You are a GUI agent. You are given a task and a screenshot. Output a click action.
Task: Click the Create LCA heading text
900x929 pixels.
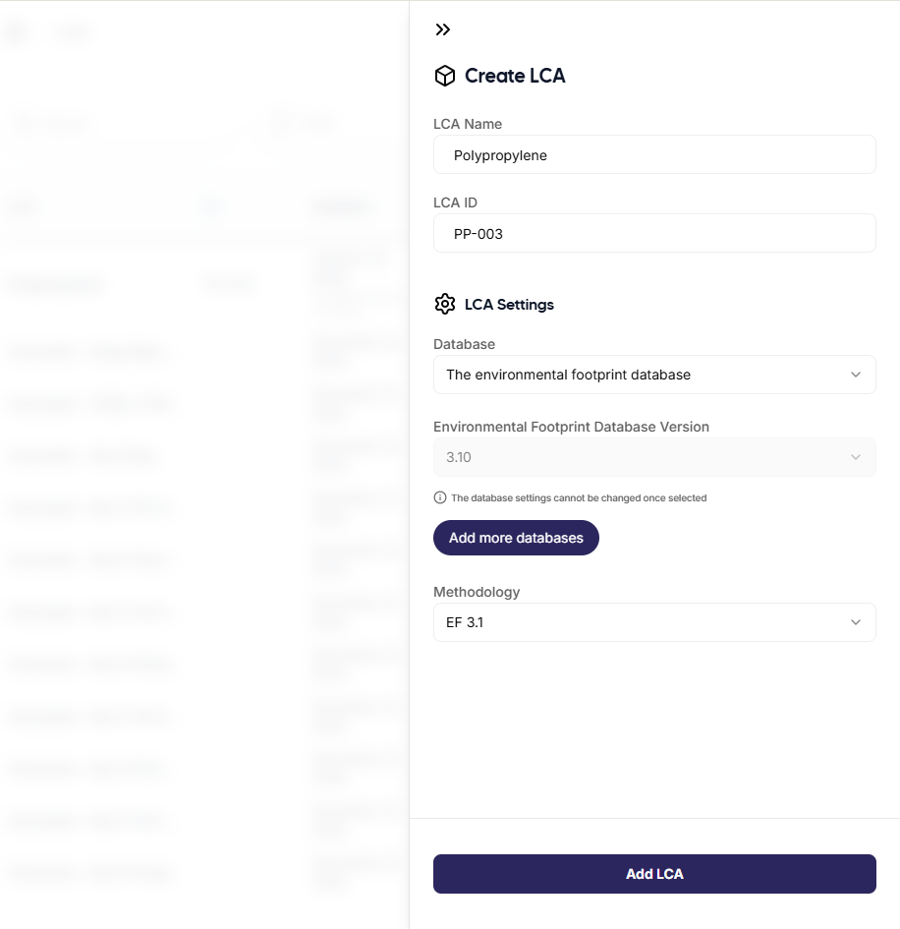(x=515, y=76)
